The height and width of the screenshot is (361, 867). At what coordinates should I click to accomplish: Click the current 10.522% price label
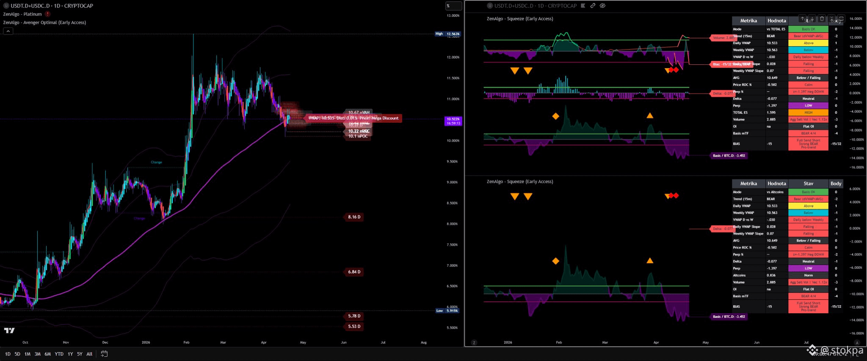[453, 121]
